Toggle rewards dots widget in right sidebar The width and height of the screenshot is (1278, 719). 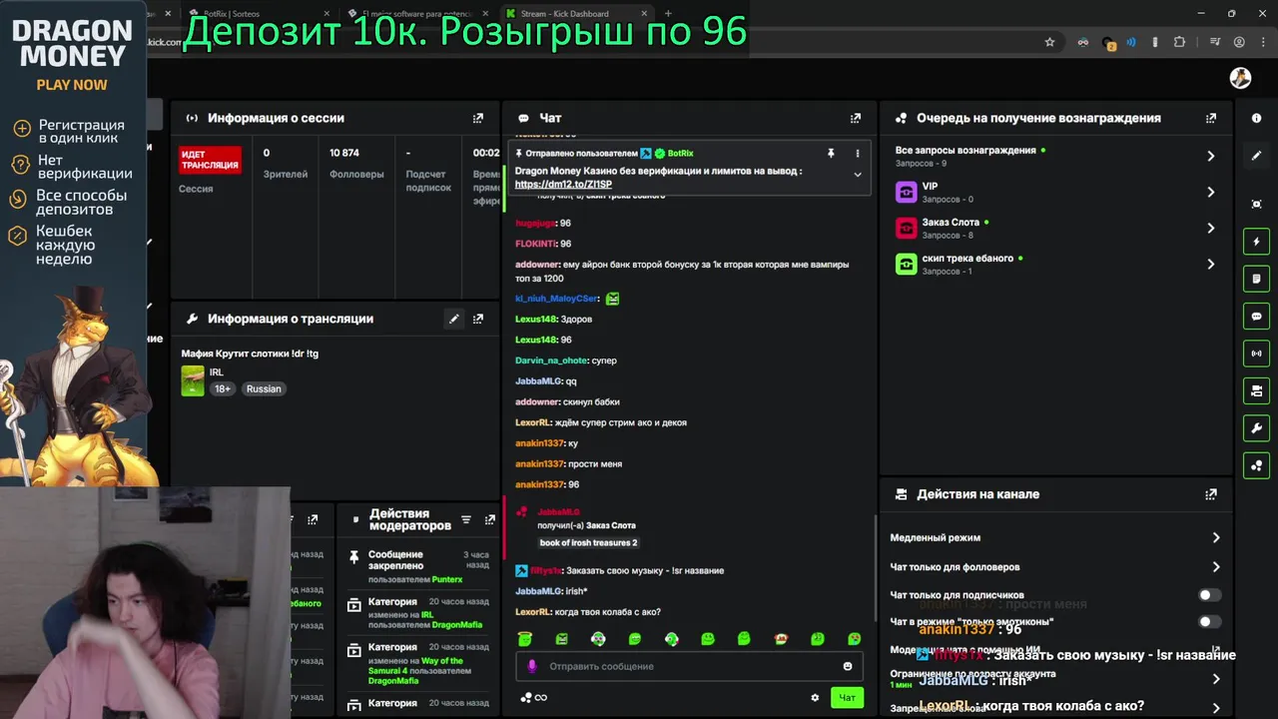[x=1256, y=465]
